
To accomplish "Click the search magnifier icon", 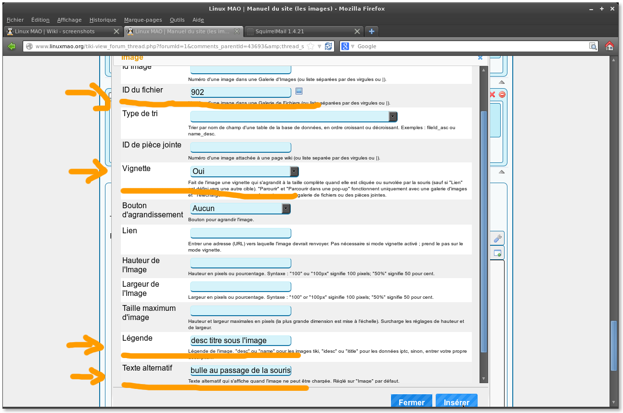I will (593, 46).
